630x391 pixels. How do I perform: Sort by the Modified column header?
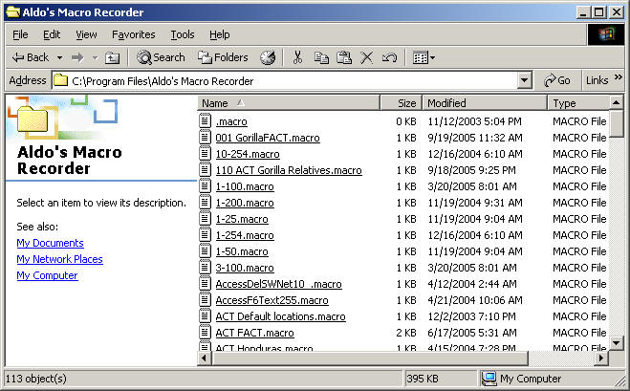pyautogui.click(x=485, y=103)
